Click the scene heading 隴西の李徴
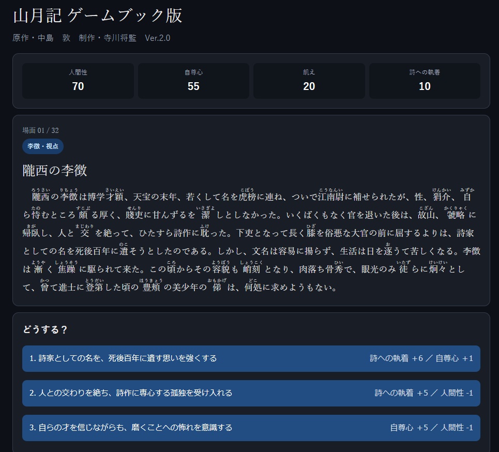This screenshot has height=452, width=499. (x=55, y=170)
